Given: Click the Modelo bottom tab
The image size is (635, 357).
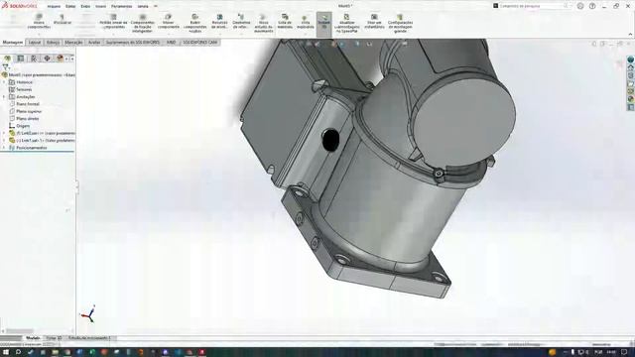Looking at the screenshot, I should coord(33,338).
